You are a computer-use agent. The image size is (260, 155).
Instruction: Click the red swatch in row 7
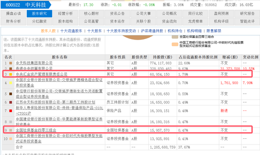click(11, 111)
